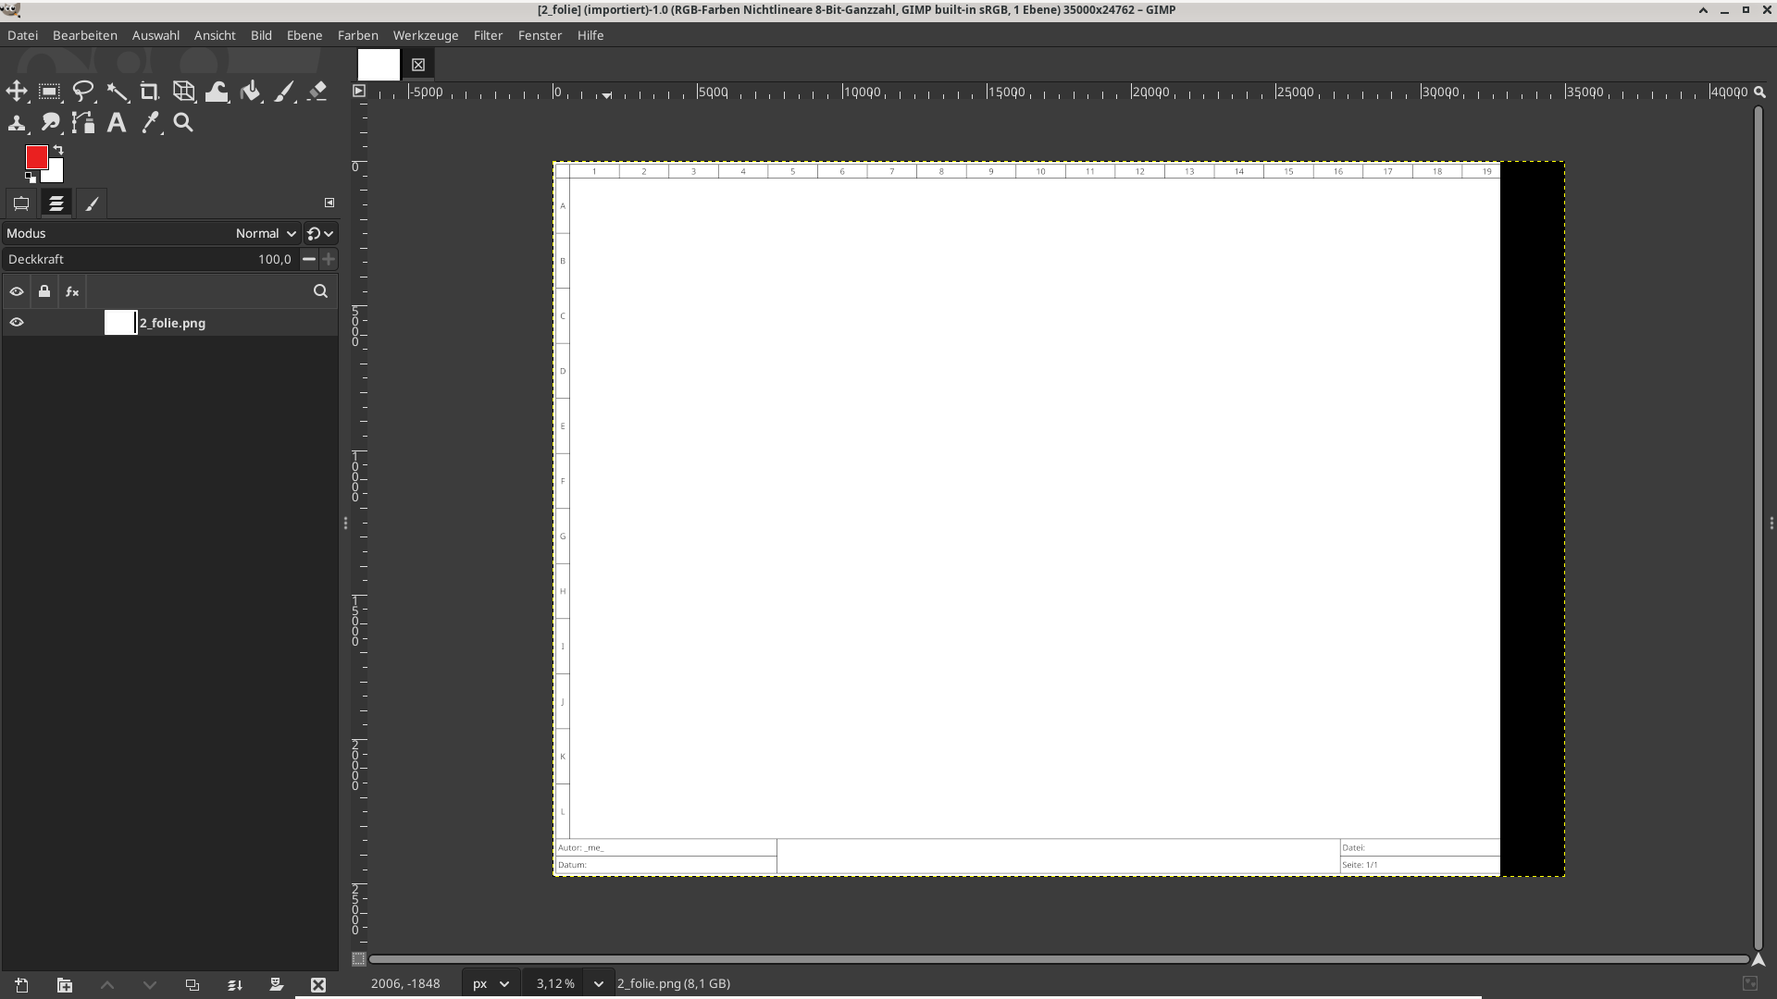Select the Color Picker eyedropper tool
The height and width of the screenshot is (999, 1777).
click(x=150, y=123)
